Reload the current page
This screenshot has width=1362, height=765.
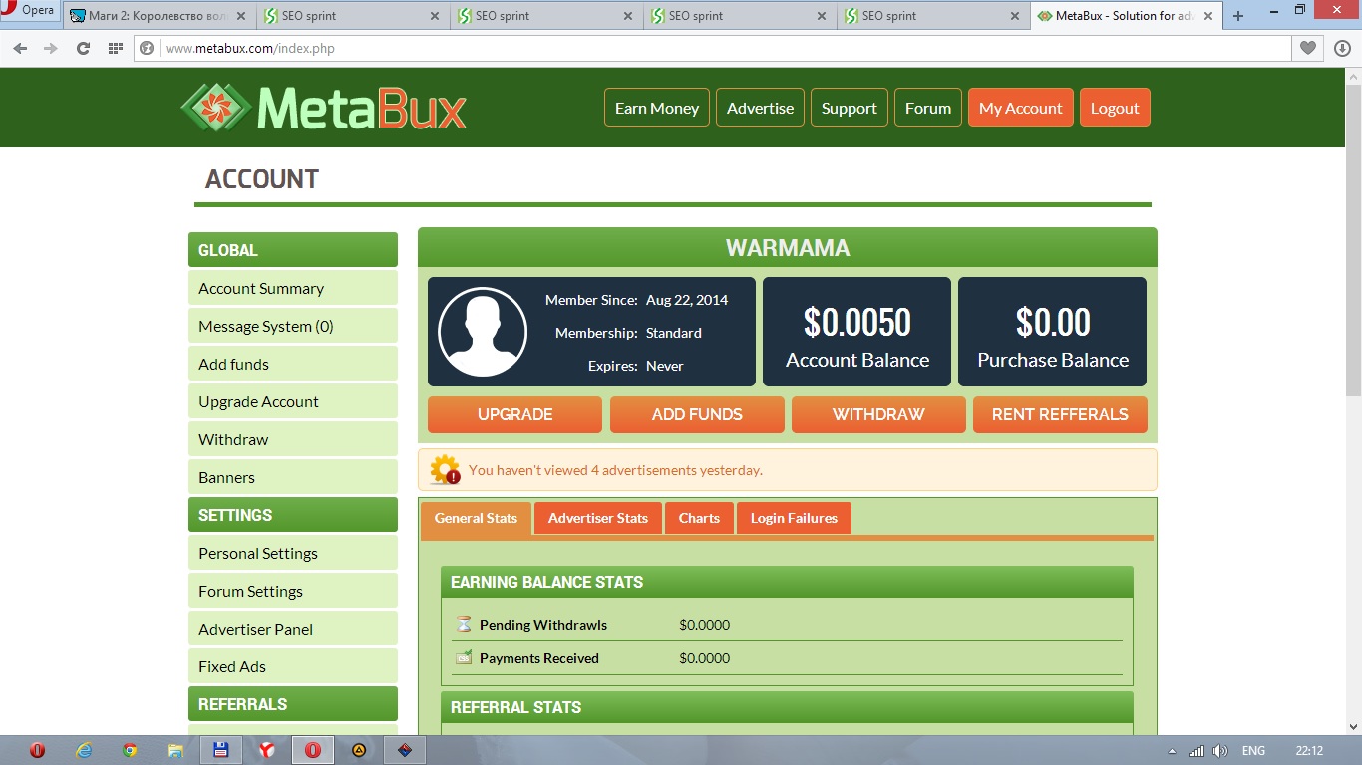coord(83,48)
